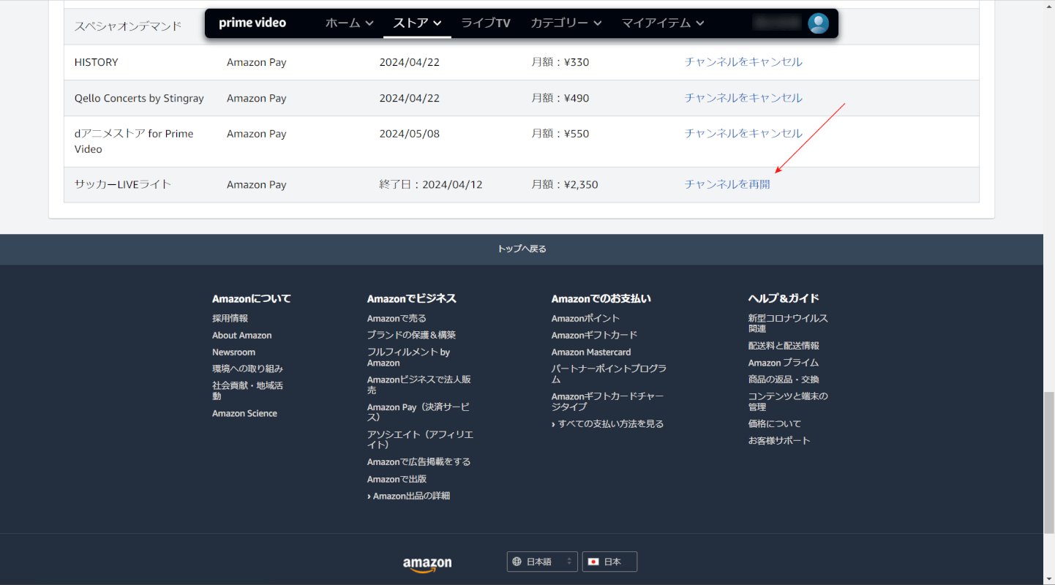
Task: Open Newsroom footer link
Action: pyautogui.click(x=234, y=352)
